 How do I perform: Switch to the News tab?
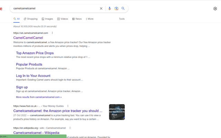click(77, 19)
